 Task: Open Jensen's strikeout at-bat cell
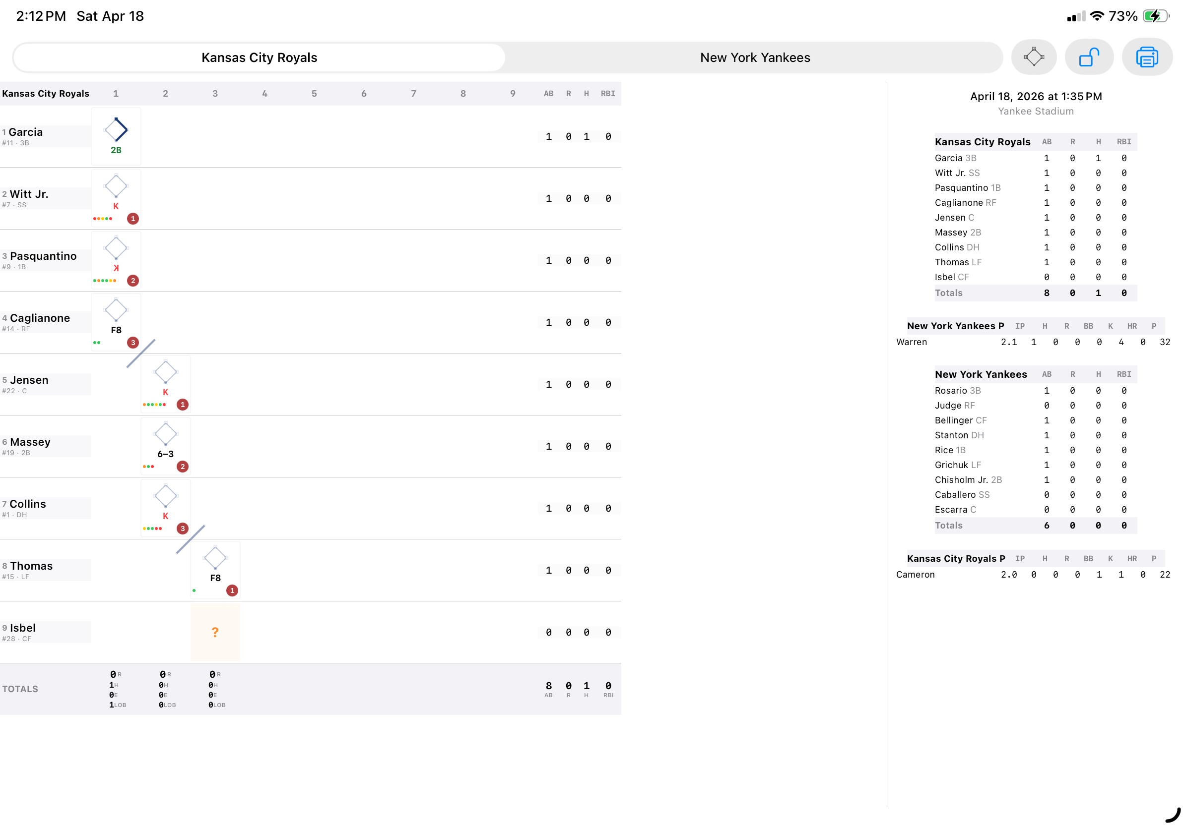pos(166,384)
